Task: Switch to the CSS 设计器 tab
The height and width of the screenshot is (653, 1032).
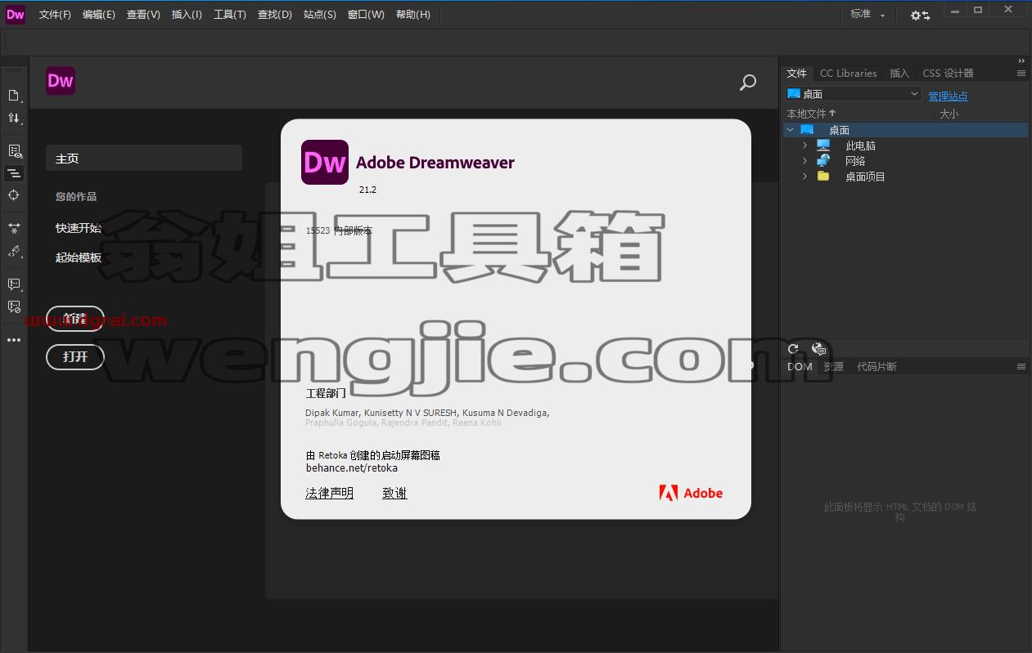Action: point(948,74)
